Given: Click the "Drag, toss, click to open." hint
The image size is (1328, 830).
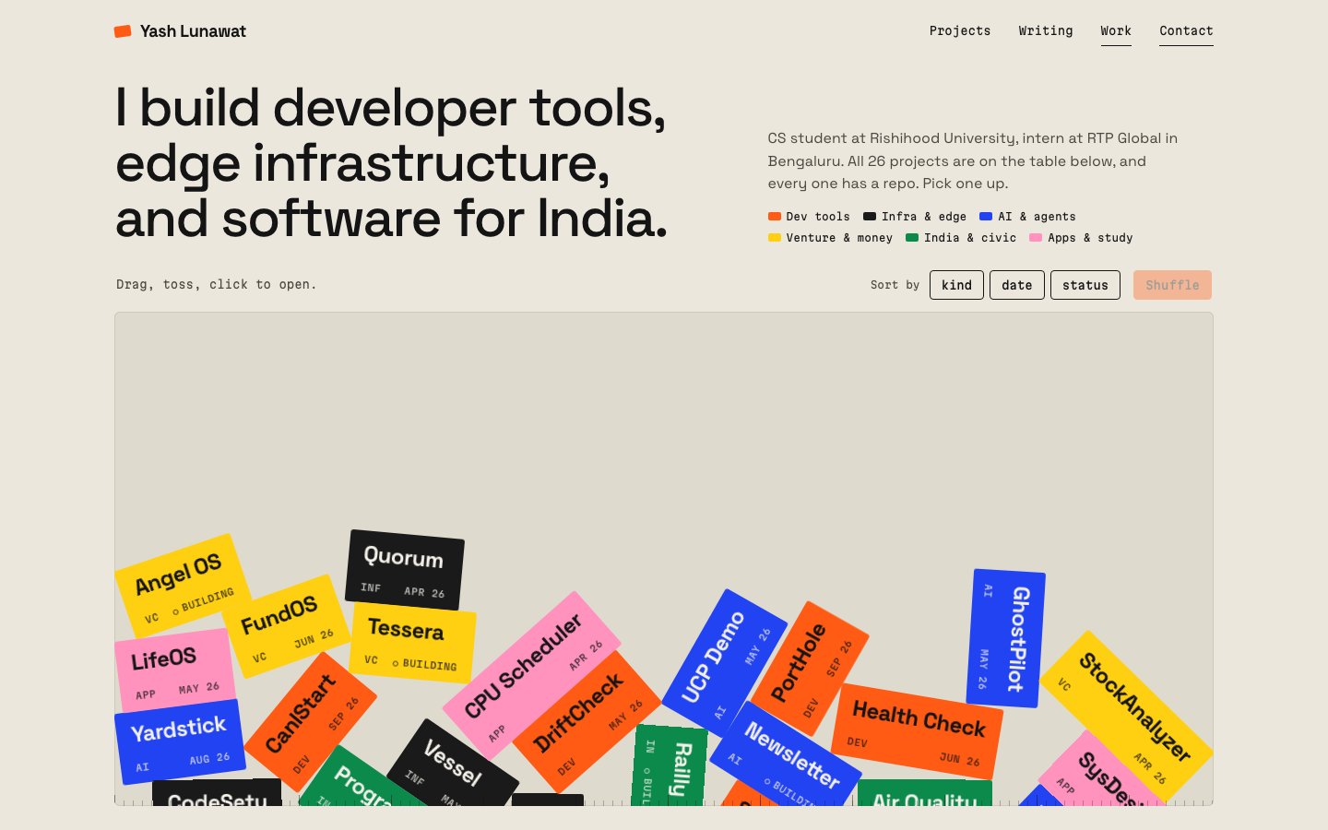Looking at the screenshot, I should tap(217, 284).
